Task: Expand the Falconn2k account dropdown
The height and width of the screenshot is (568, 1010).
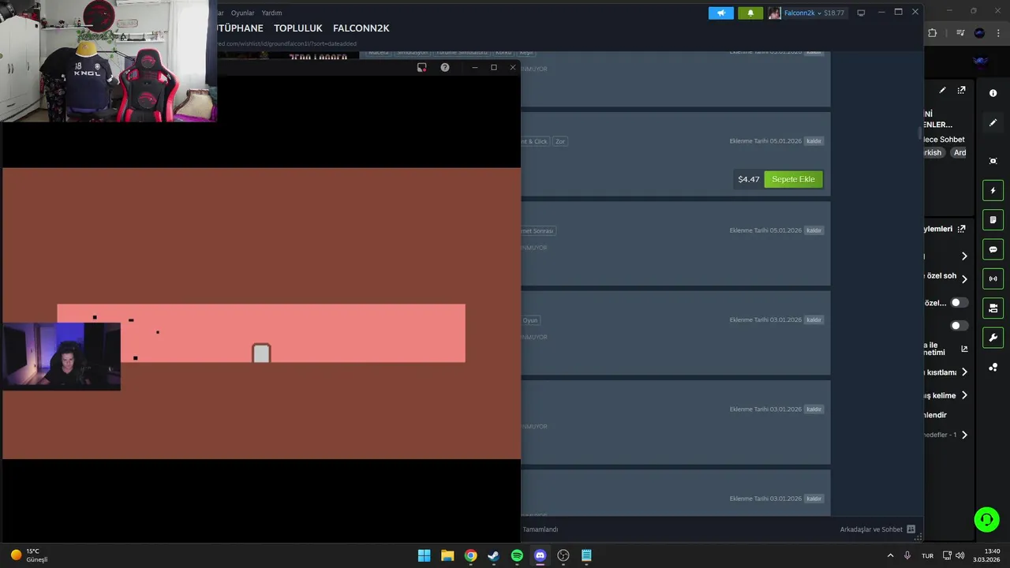Action: [x=819, y=13]
